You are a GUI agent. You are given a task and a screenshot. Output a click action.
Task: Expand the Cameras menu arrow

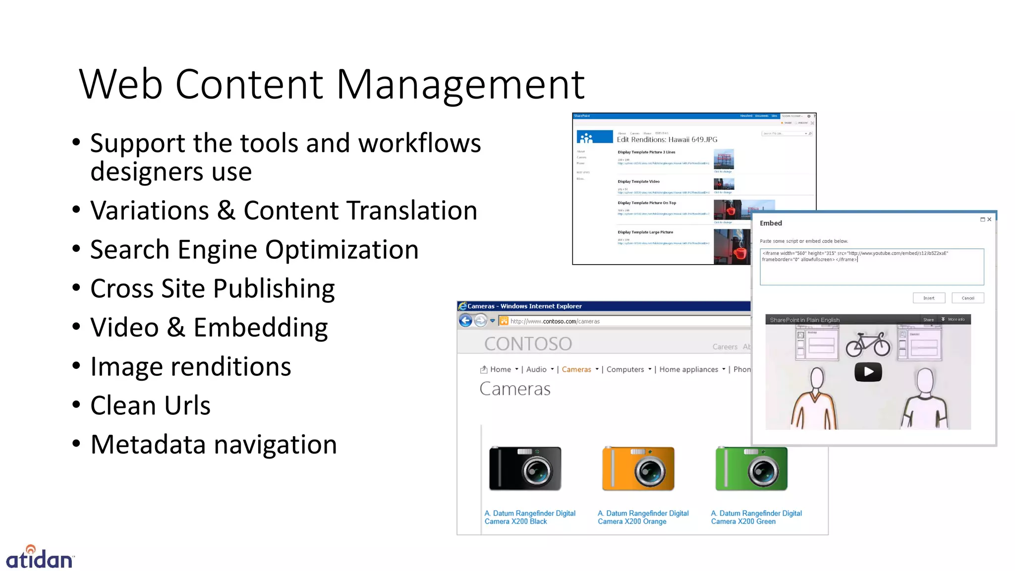[597, 369]
